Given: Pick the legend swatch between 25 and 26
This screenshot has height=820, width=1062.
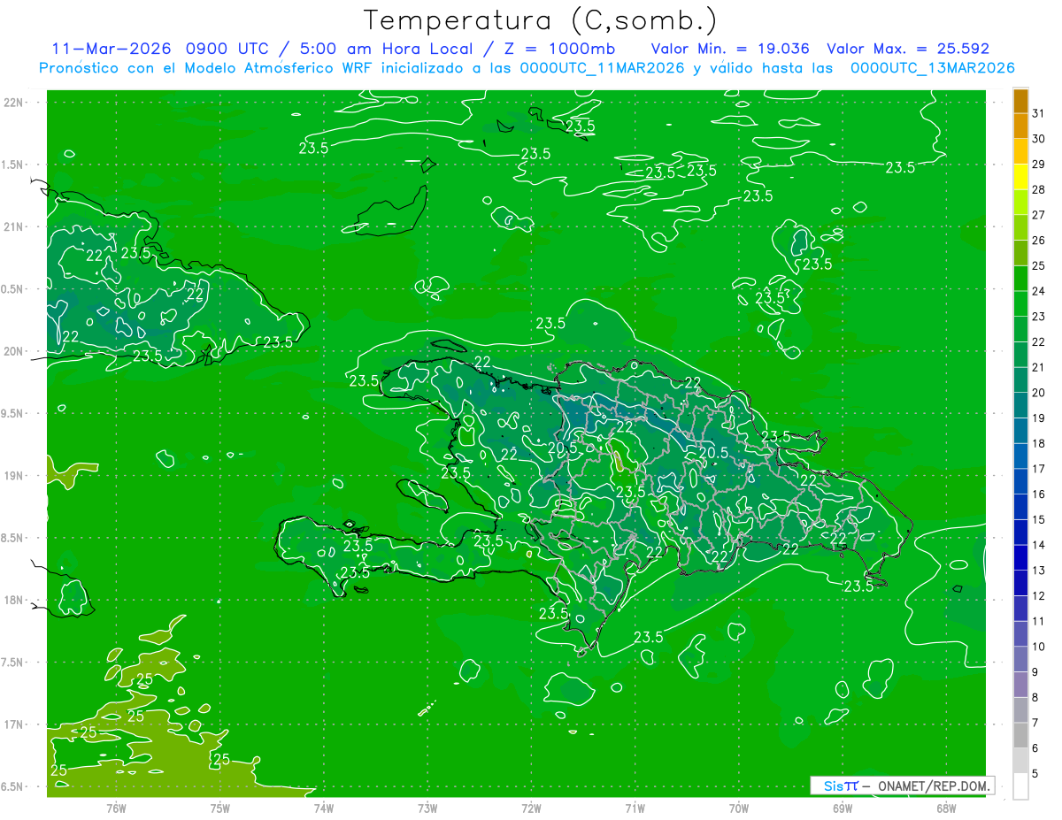Looking at the screenshot, I should point(1020,252).
